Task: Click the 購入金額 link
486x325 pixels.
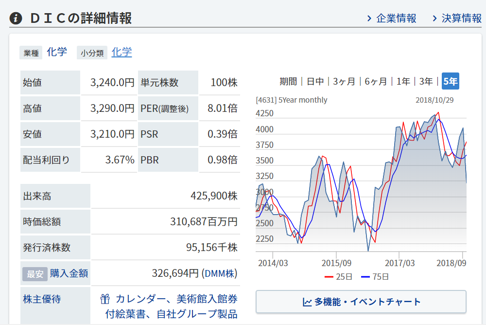Action: pos(69,273)
